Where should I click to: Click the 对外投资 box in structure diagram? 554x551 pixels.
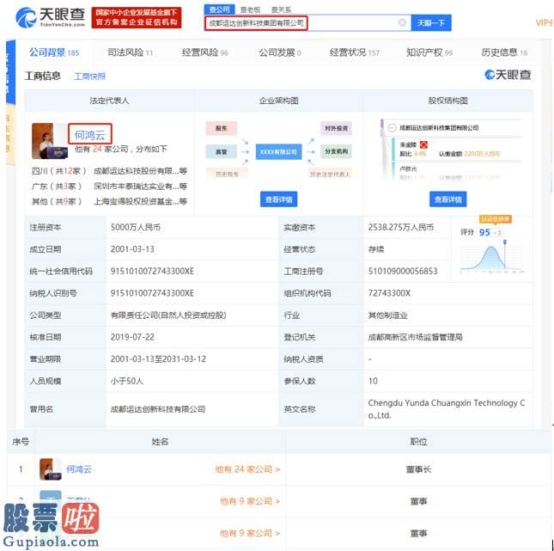point(336,128)
